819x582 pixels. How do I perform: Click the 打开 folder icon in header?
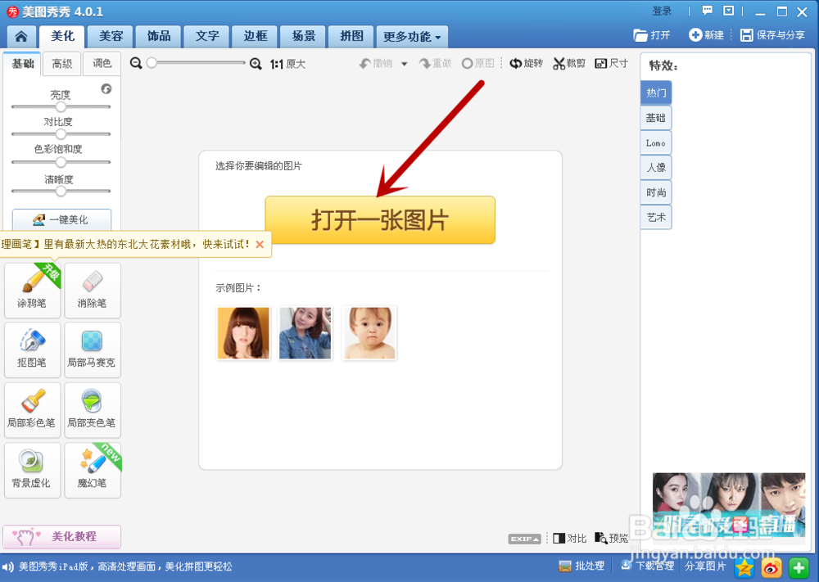coord(651,35)
